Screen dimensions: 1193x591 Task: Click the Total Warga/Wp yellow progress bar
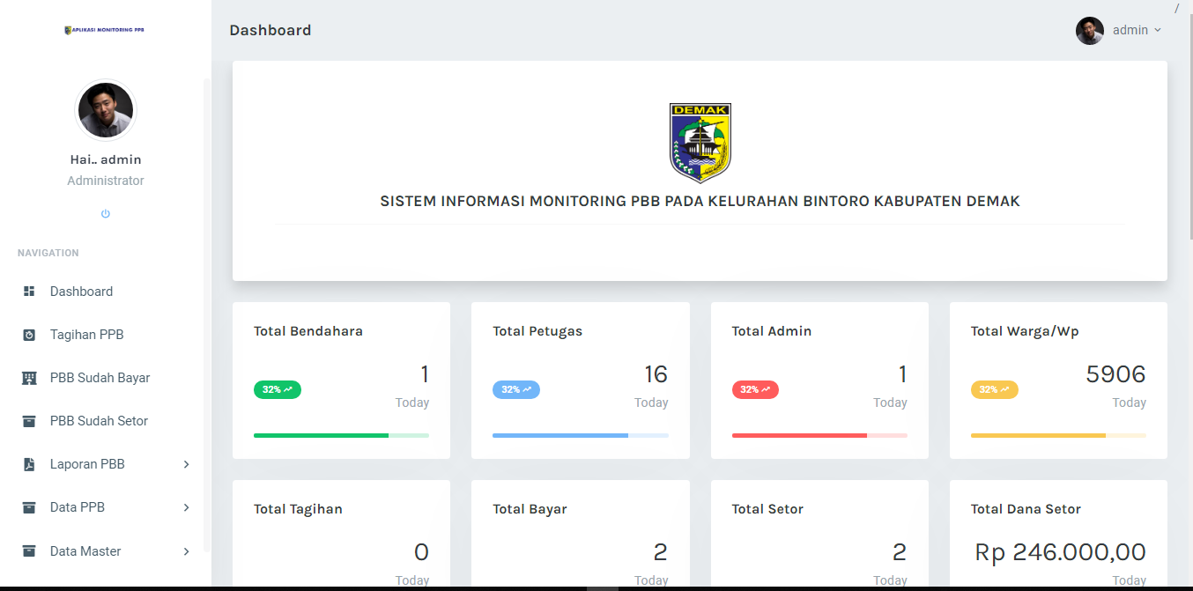pyautogui.click(x=1058, y=435)
